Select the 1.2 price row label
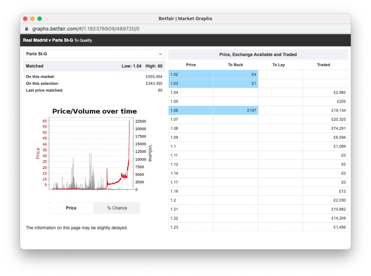The height and width of the screenshot is (276, 371). [173, 200]
